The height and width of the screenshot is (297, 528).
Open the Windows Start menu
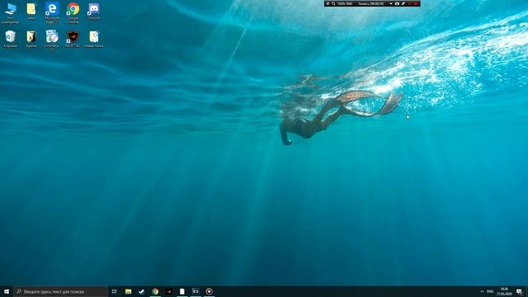click(x=7, y=291)
